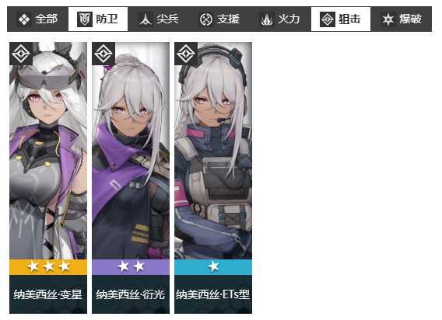Click the 尖兵 vanguard icon
Image resolution: width=442 pixels, height=320 pixels.
click(146, 19)
